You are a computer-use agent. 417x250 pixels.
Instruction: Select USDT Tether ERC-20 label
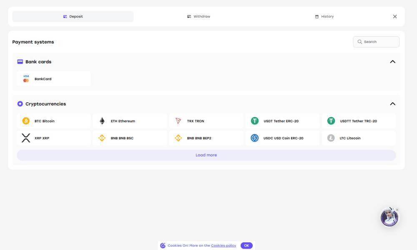[x=281, y=121]
